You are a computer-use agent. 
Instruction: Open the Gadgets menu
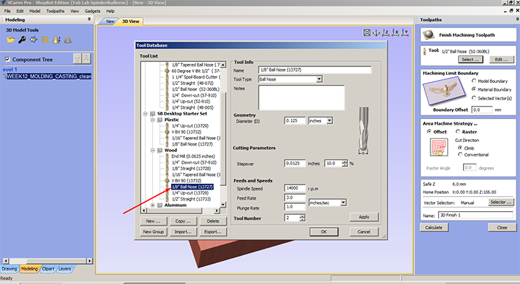[92, 11]
